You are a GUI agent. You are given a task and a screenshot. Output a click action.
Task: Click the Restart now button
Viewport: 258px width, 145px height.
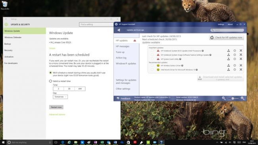coord(56,107)
